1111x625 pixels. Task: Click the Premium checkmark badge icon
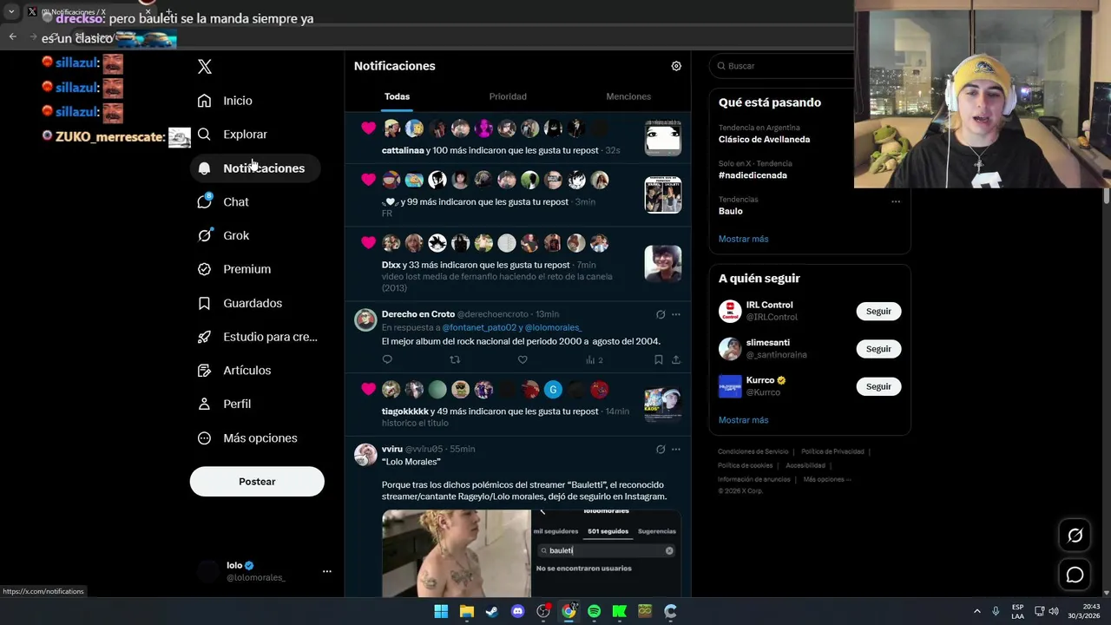tap(204, 269)
